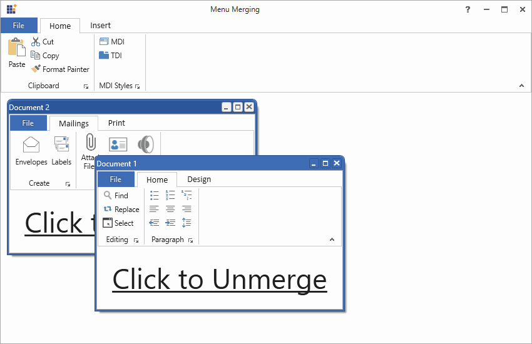Click the Labels icon in Document 2
Viewport: 532px width, 344px height.
click(61, 151)
